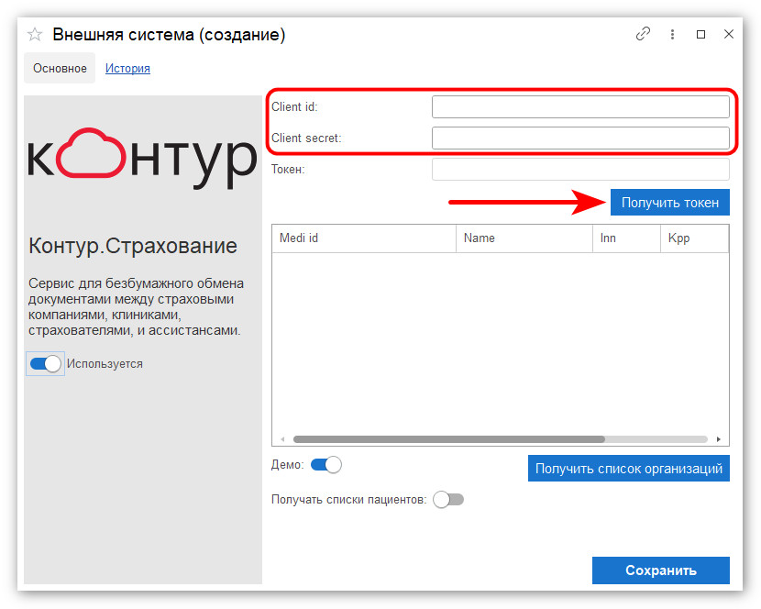Focus the Client secret input field
The width and height of the screenshot is (761, 609).
click(580, 138)
